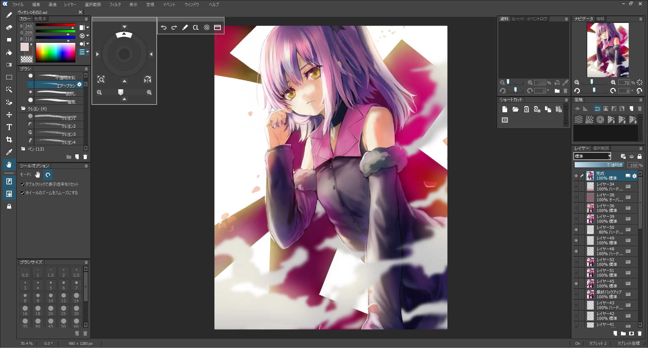Click the CL button in floating toolbar
The image size is (648, 364).
[x=196, y=28]
